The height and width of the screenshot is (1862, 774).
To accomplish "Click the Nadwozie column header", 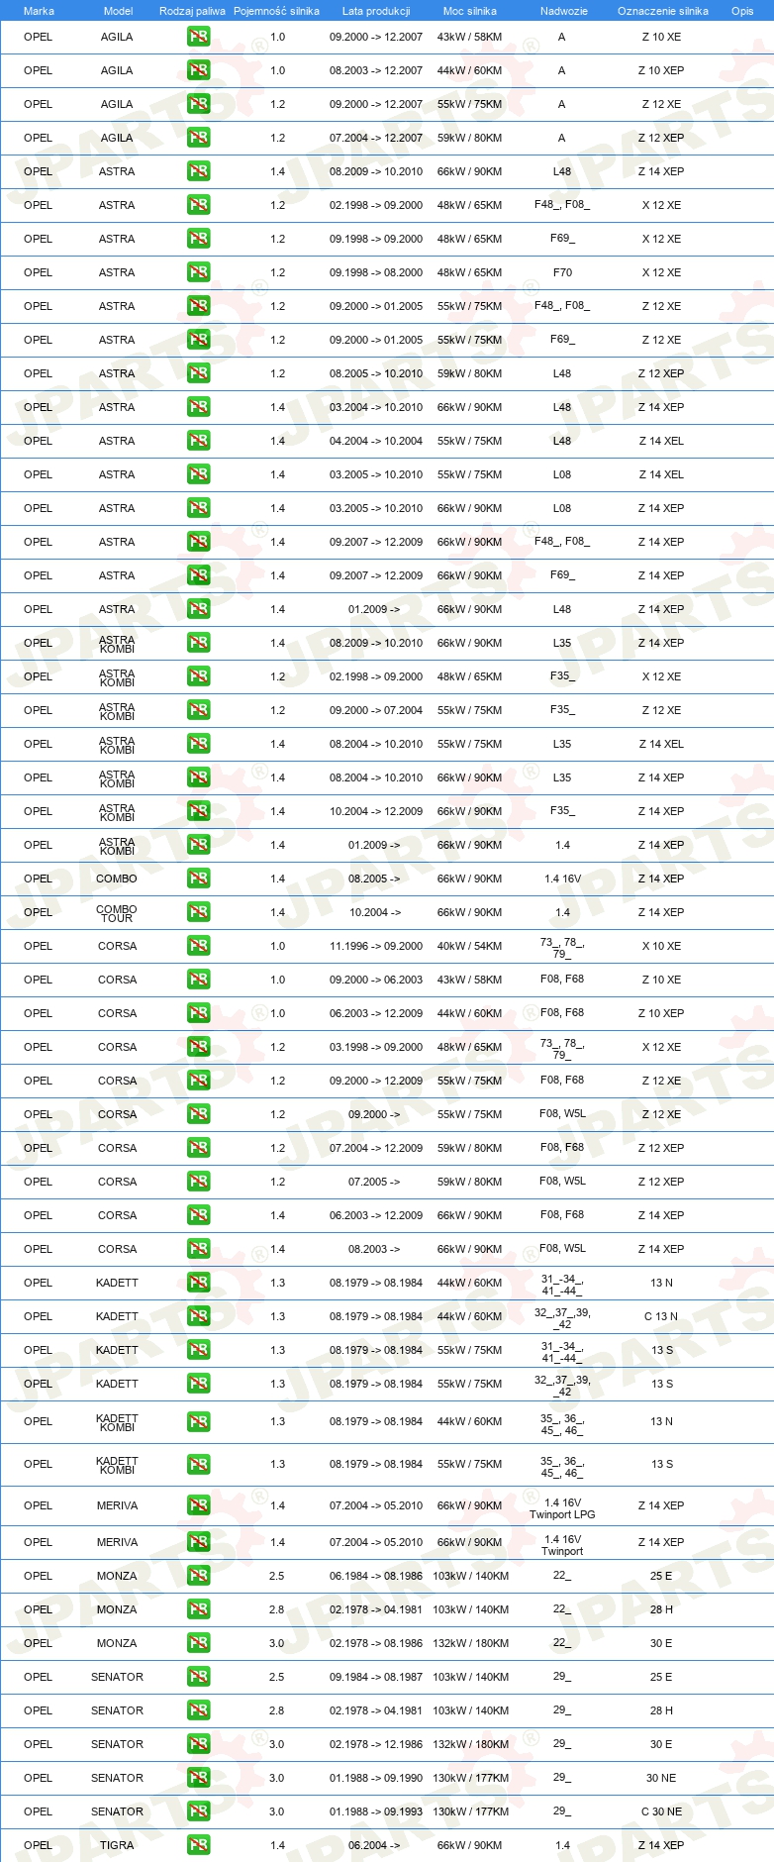I will click(564, 11).
